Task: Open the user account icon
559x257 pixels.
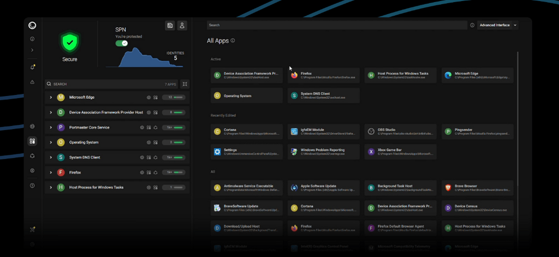Action: (x=182, y=25)
